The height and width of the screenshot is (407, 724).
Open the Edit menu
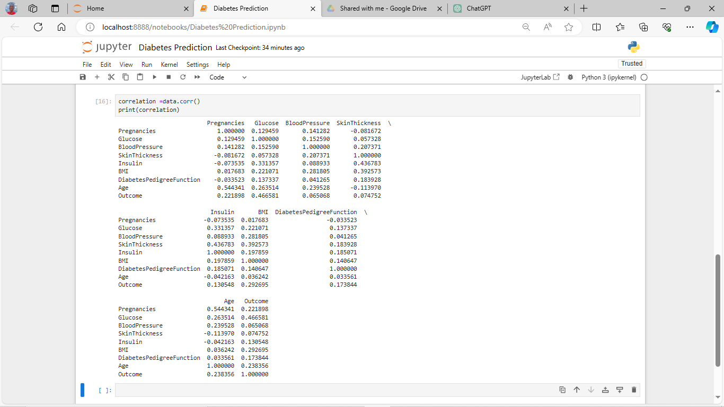tap(106, 65)
